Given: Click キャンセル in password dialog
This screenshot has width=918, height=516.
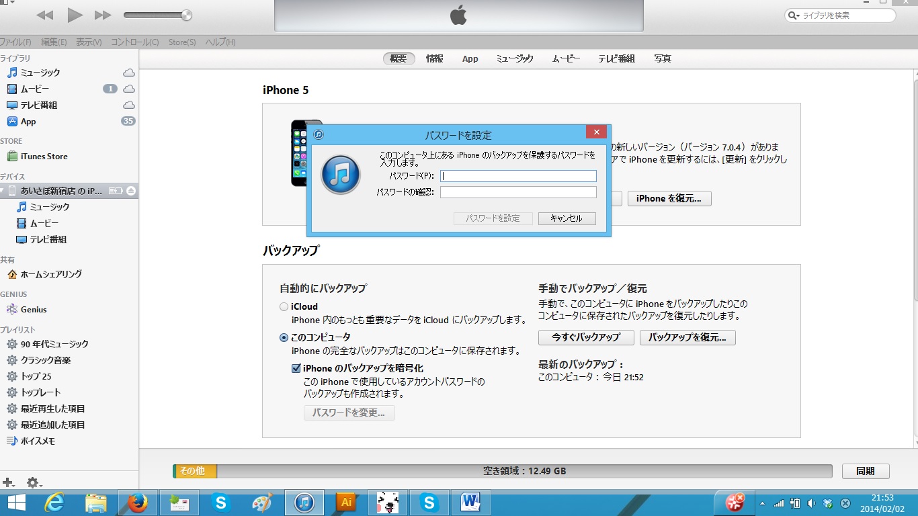Looking at the screenshot, I should coord(566,218).
